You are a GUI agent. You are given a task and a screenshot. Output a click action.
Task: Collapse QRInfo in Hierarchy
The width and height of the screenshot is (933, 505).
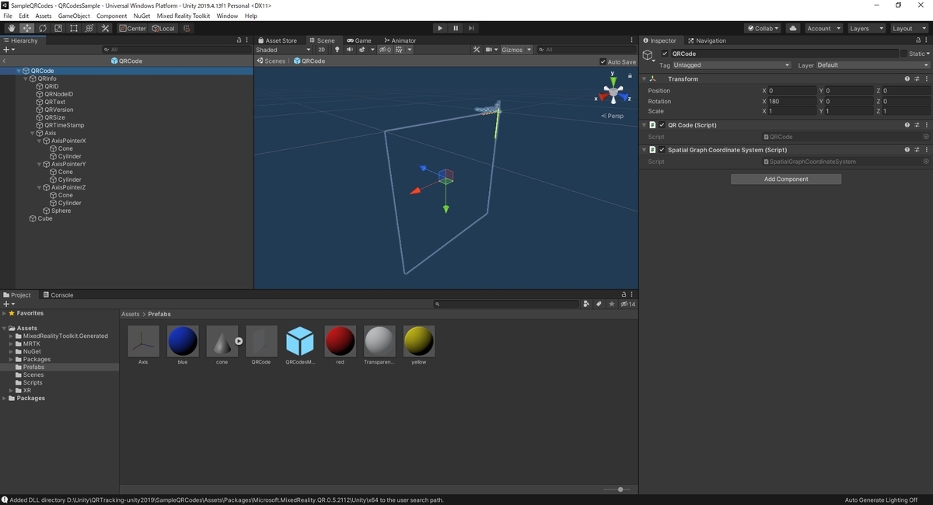[25, 78]
